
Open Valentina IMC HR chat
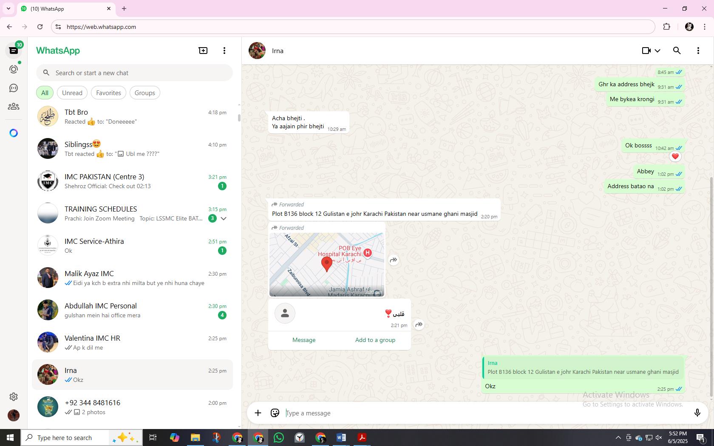132,342
